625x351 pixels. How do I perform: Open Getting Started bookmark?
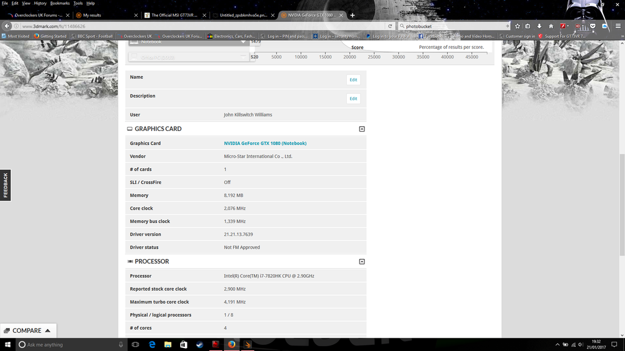tap(50, 36)
